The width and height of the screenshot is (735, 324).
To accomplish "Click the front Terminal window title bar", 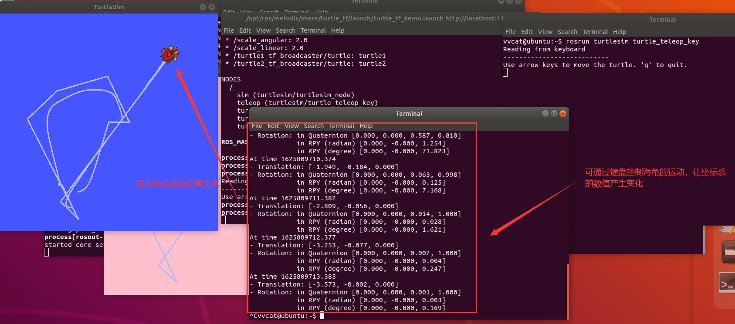I will tap(409, 114).
